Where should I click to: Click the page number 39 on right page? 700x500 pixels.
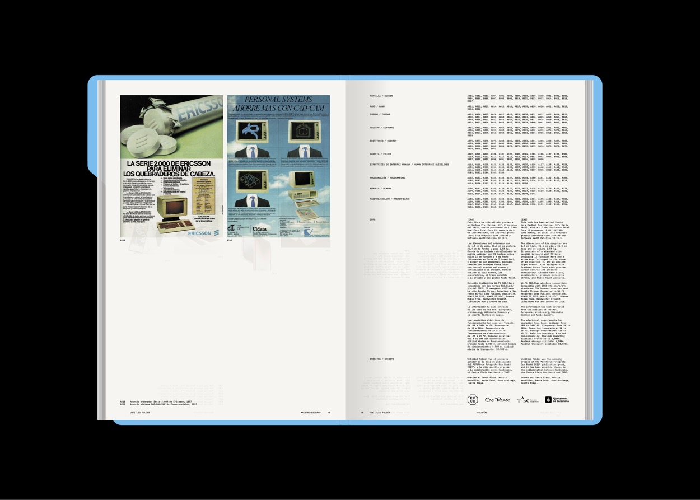(362, 412)
